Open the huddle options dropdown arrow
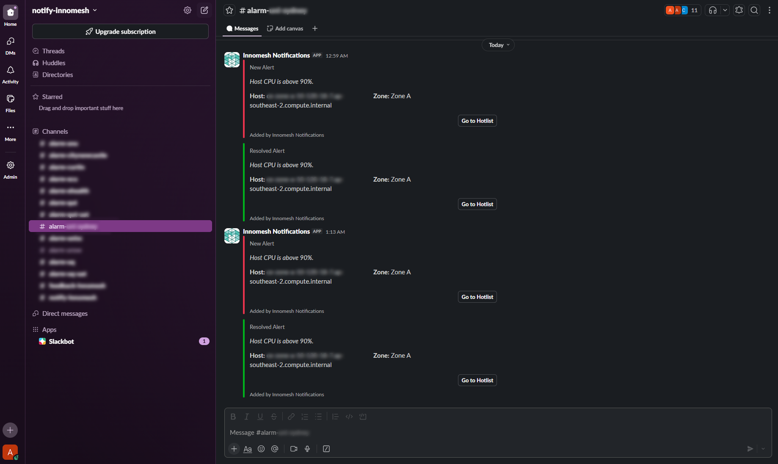778x464 pixels. tap(725, 10)
